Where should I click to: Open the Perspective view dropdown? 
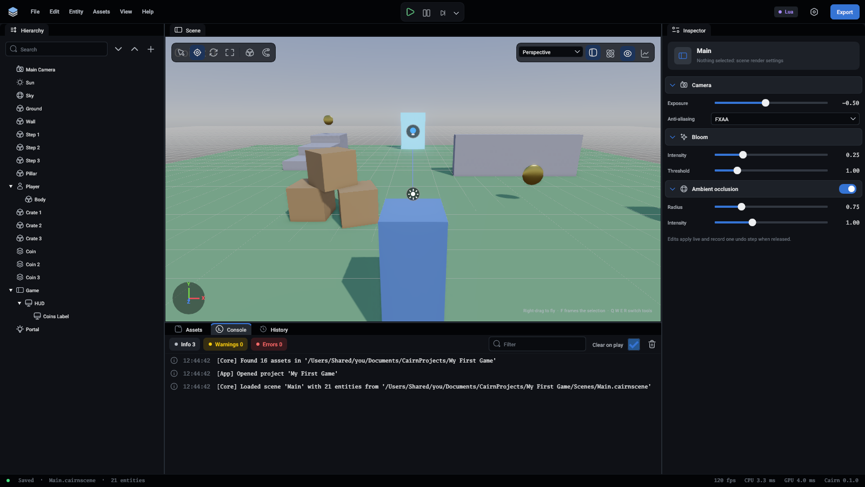click(x=551, y=52)
